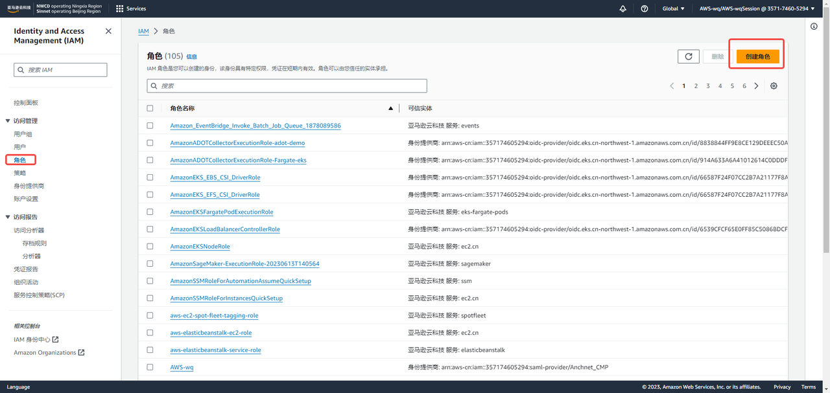This screenshot has width=830, height=393.
Task: Open the AmazonEKSLoadBalancerControllerRole link
Action: (x=225, y=229)
